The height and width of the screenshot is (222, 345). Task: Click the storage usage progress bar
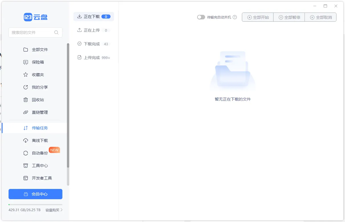click(35, 205)
